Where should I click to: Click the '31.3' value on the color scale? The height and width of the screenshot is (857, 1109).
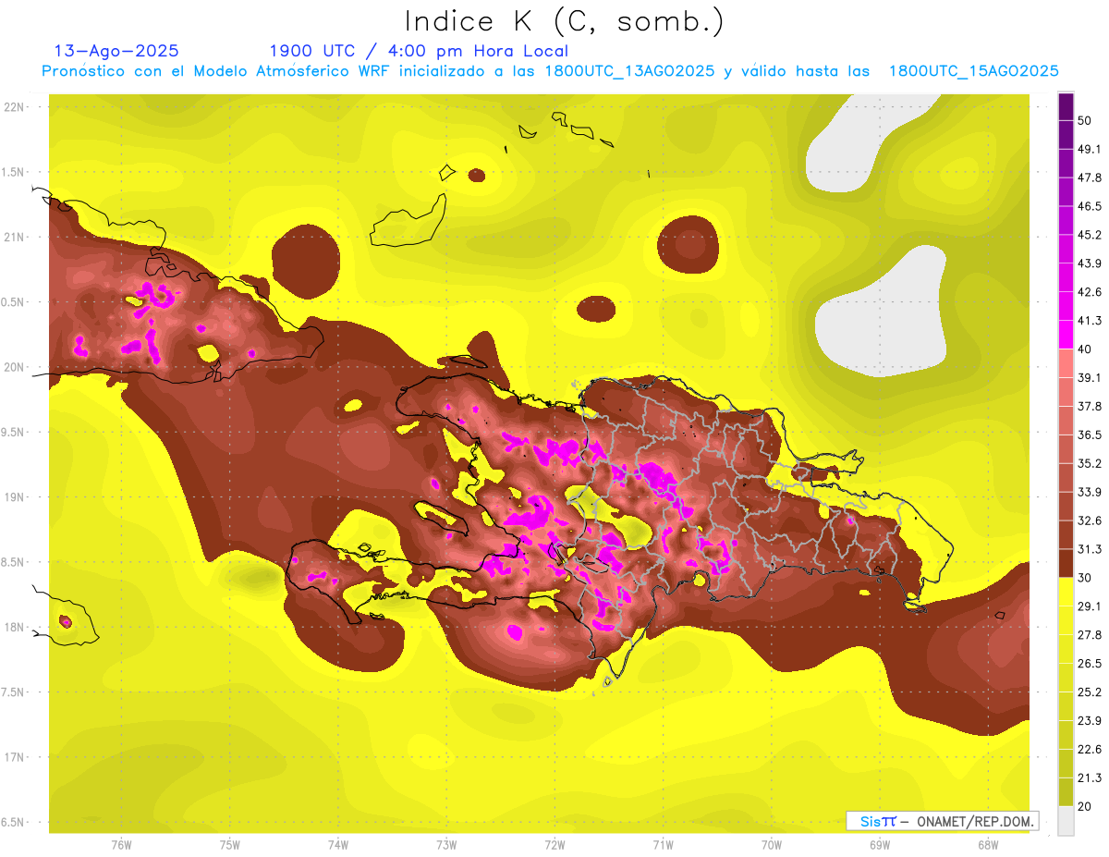[1090, 549]
